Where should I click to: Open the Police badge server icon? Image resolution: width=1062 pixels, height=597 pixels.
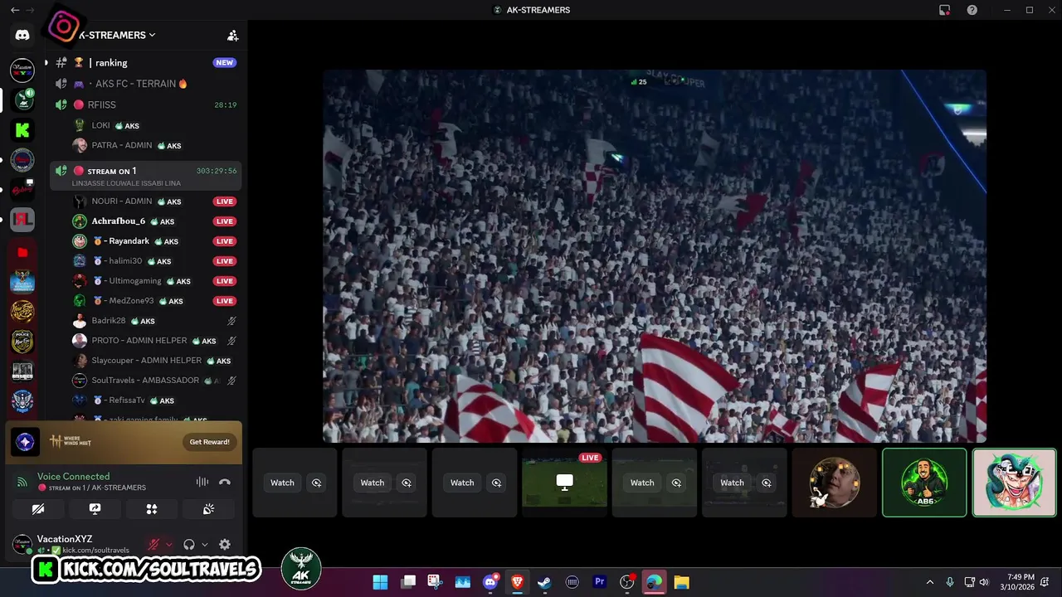22,342
